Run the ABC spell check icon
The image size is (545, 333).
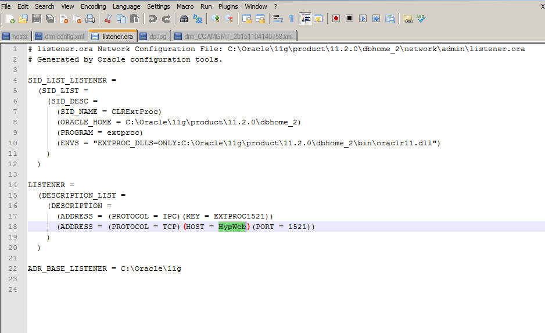coord(421,19)
